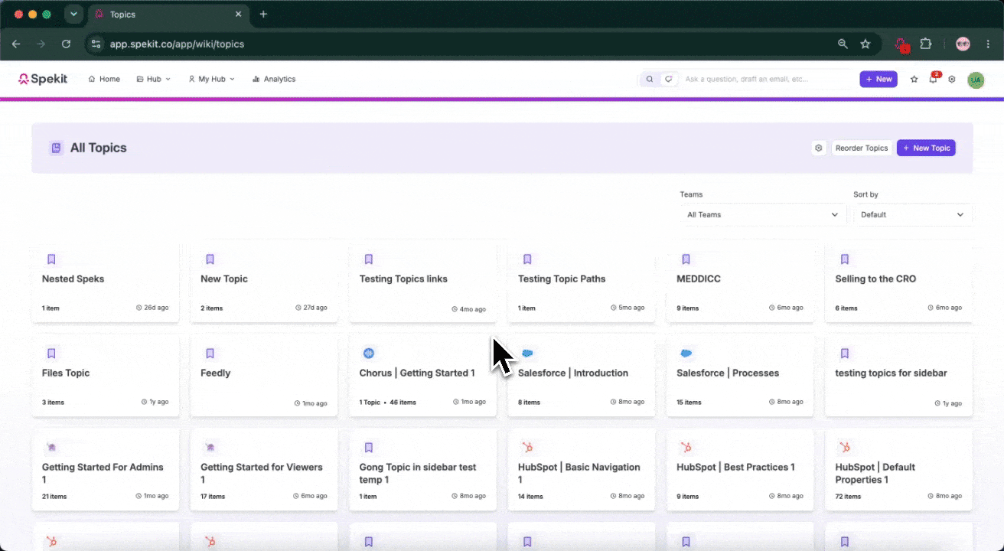Open the Chrome extensions puzzle icon
The width and height of the screenshot is (1004, 551).
pyautogui.click(x=925, y=44)
